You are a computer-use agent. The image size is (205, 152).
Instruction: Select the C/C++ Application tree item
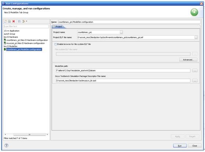(12, 31)
